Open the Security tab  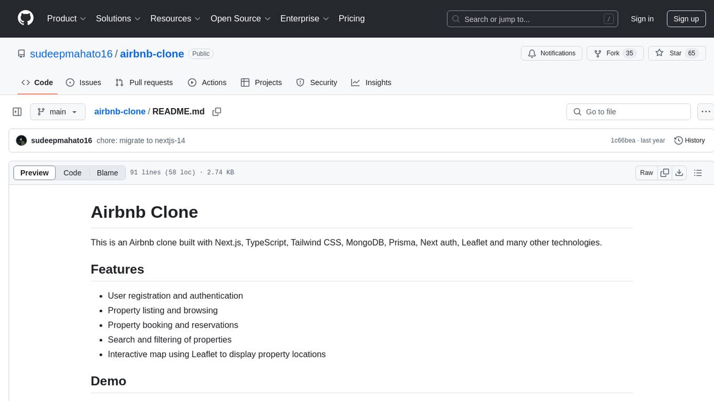317,82
